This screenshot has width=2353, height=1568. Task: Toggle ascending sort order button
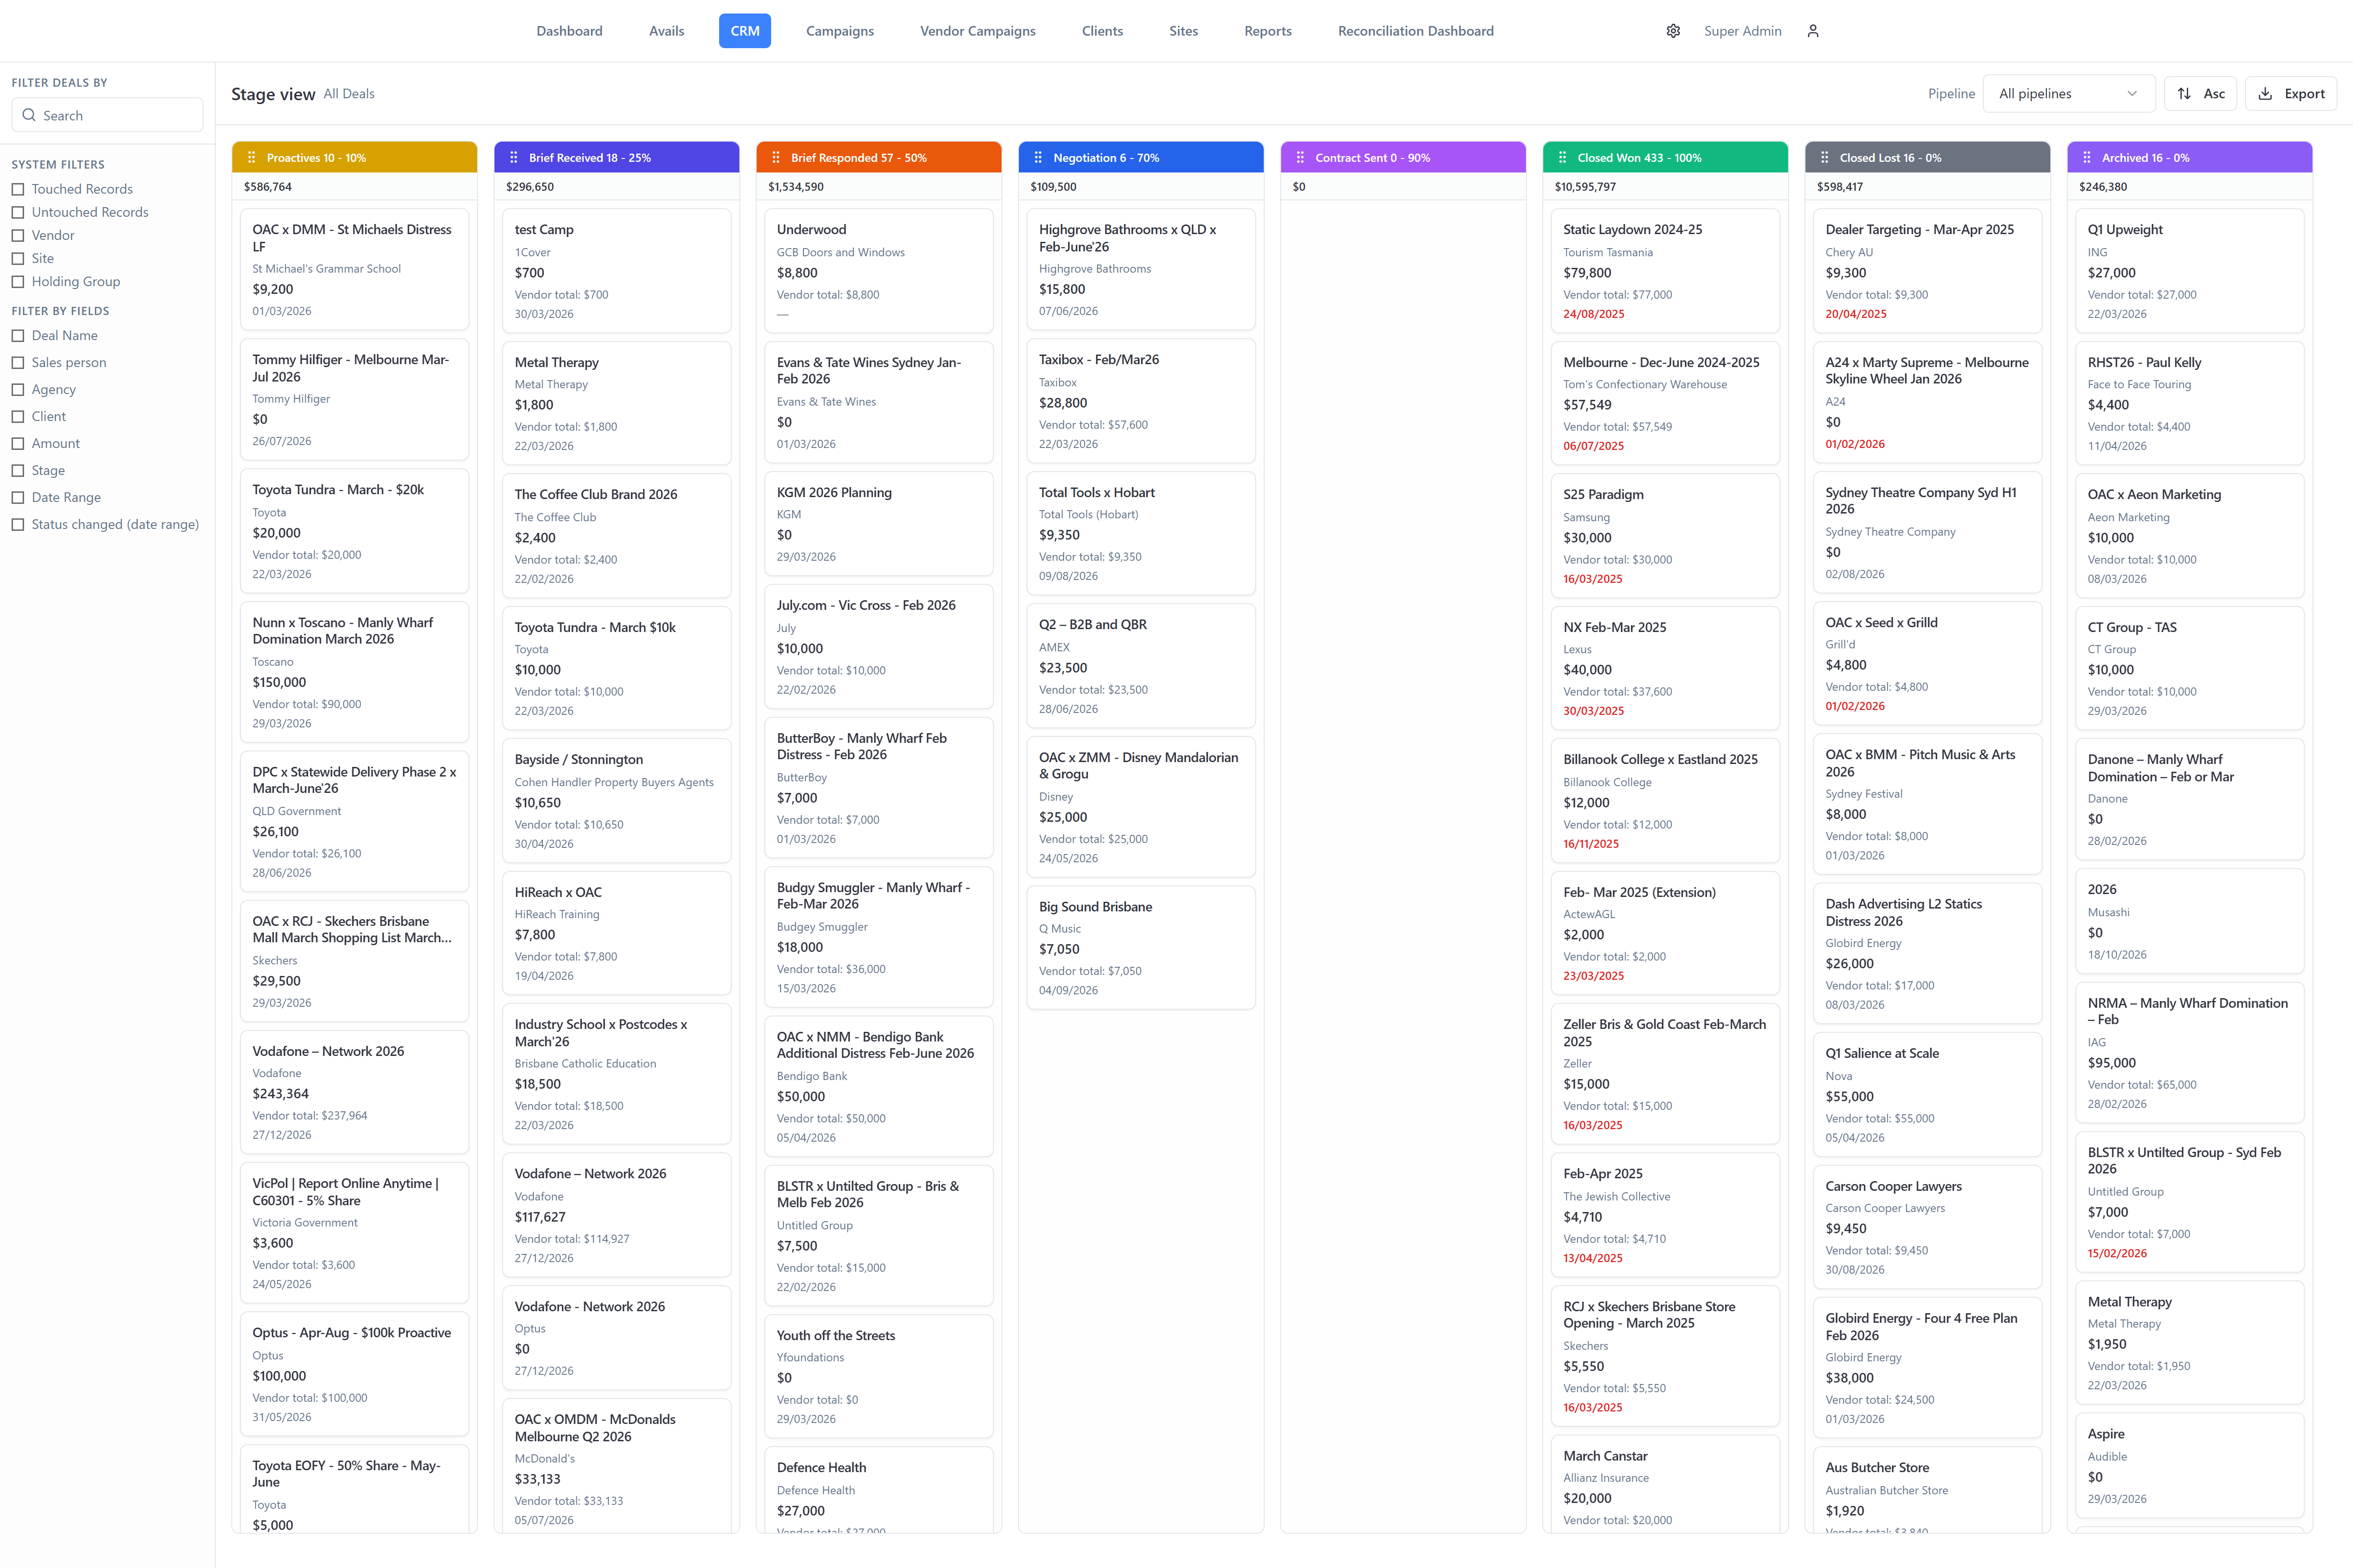coord(2200,94)
